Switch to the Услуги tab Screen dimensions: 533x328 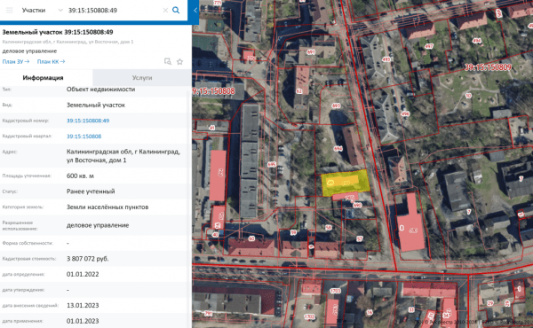tap(142, 78)
